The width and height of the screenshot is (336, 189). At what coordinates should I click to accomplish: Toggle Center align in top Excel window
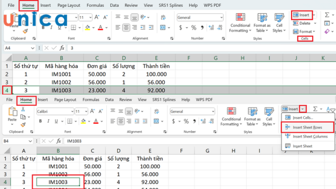(126, 27)
